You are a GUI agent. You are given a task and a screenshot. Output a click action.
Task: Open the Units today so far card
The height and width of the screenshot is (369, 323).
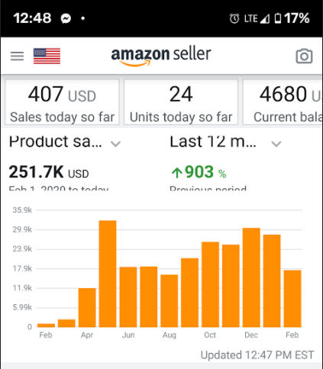point(181,102)
